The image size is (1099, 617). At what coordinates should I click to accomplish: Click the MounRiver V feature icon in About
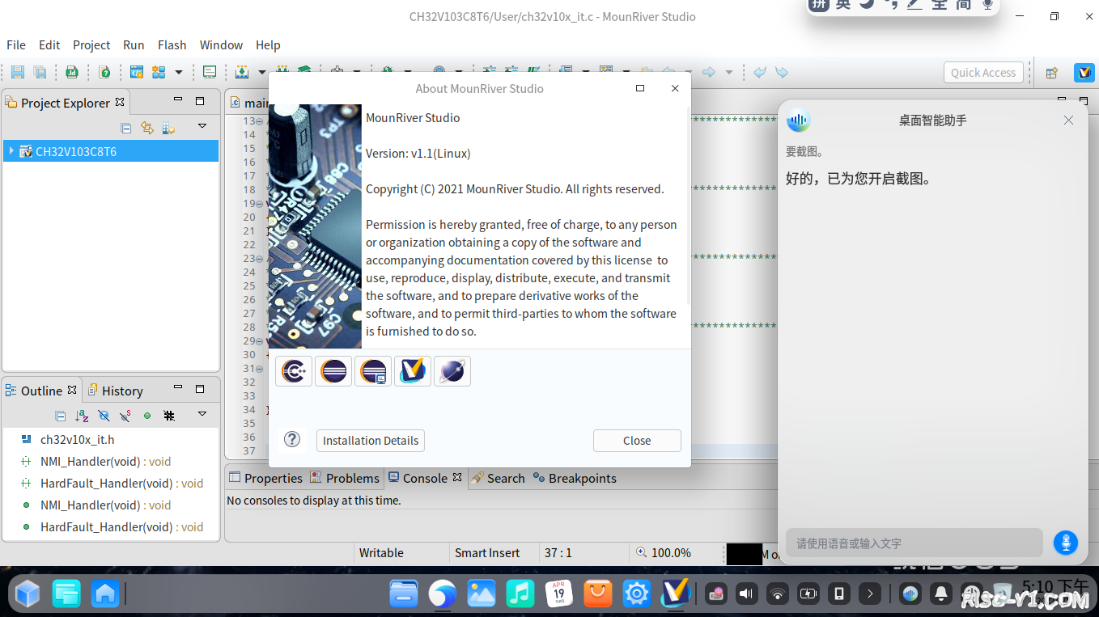coord(413,371)
